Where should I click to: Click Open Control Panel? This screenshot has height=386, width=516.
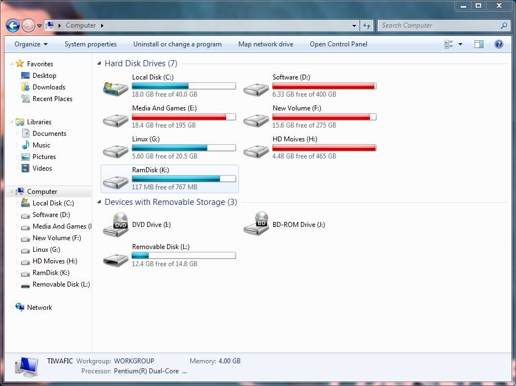coord(338,44)
